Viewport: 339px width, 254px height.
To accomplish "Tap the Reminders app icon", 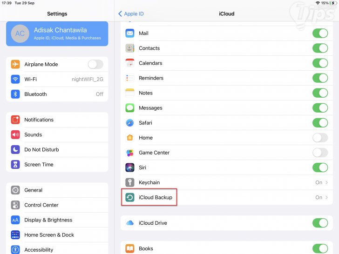I will click(130, 78).
